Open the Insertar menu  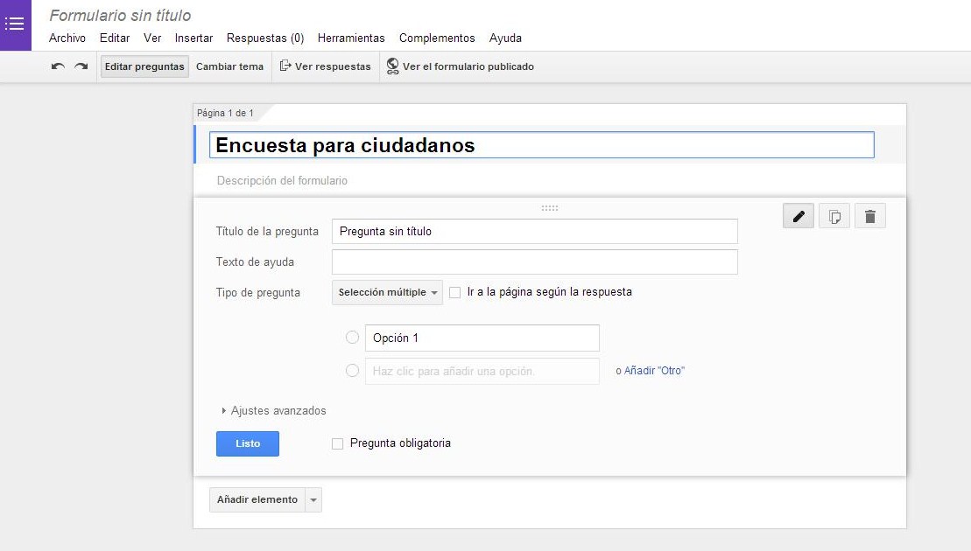pyautogui.click(x=193, y=38)
